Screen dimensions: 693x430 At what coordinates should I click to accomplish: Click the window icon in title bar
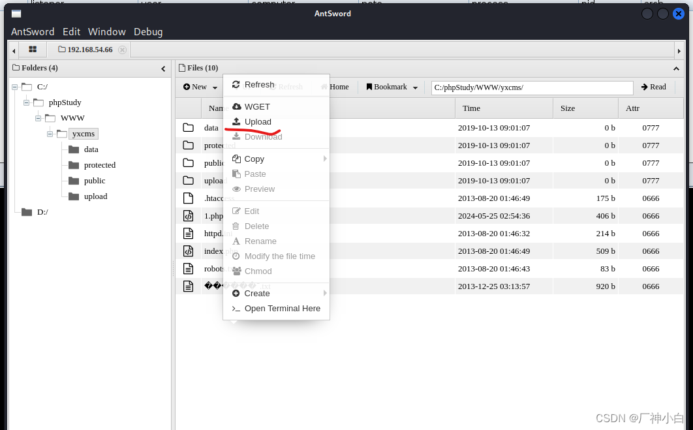tap(16, 14)
